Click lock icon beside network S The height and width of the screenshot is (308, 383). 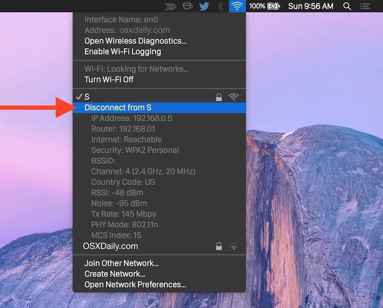[219, 97]
